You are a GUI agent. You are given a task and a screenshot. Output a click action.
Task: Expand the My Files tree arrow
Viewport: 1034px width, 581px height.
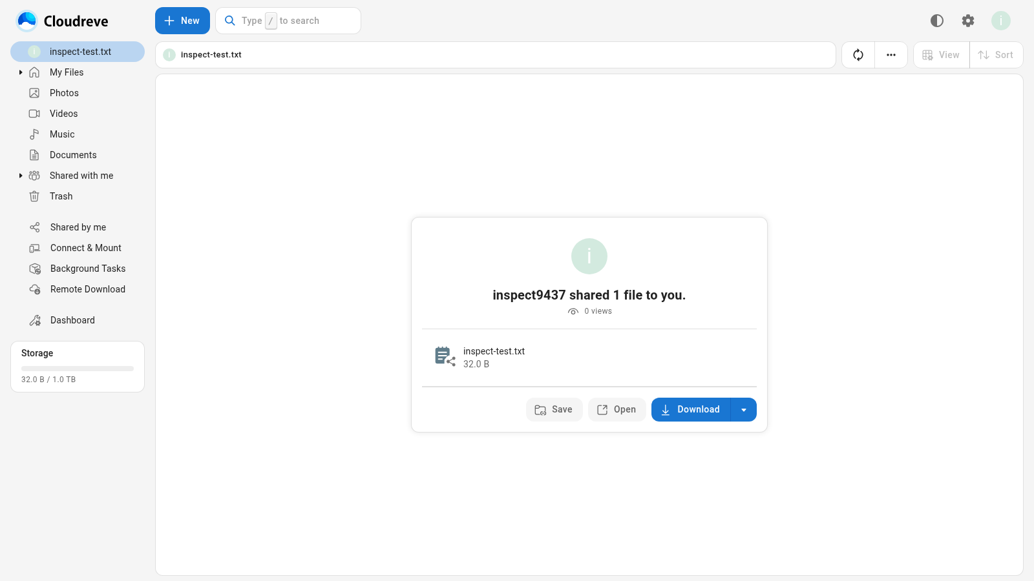21,72
